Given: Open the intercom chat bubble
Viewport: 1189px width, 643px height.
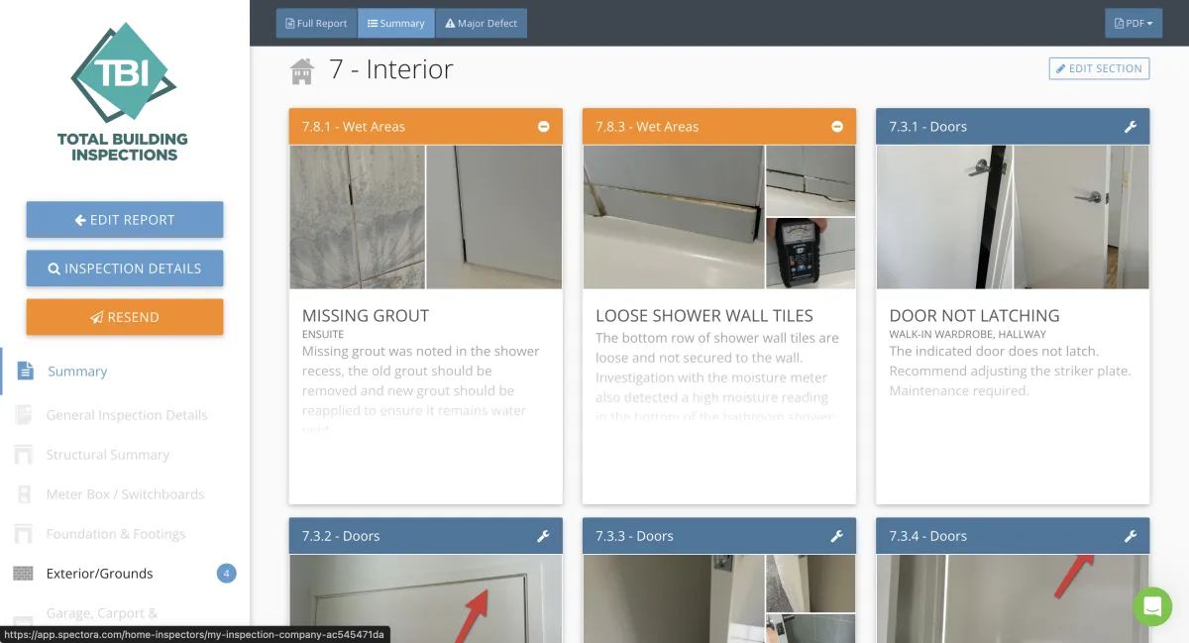Looking at the screenshot, I should (1152, 606).
